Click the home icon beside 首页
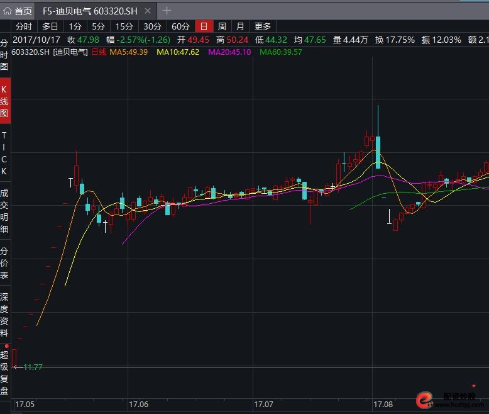Image resolution: width=489 pixels, height=414 pixels. pos(8,11)
